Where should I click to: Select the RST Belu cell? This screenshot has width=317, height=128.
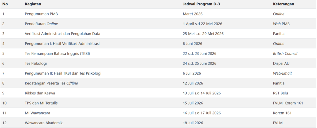tap(280, 93)
